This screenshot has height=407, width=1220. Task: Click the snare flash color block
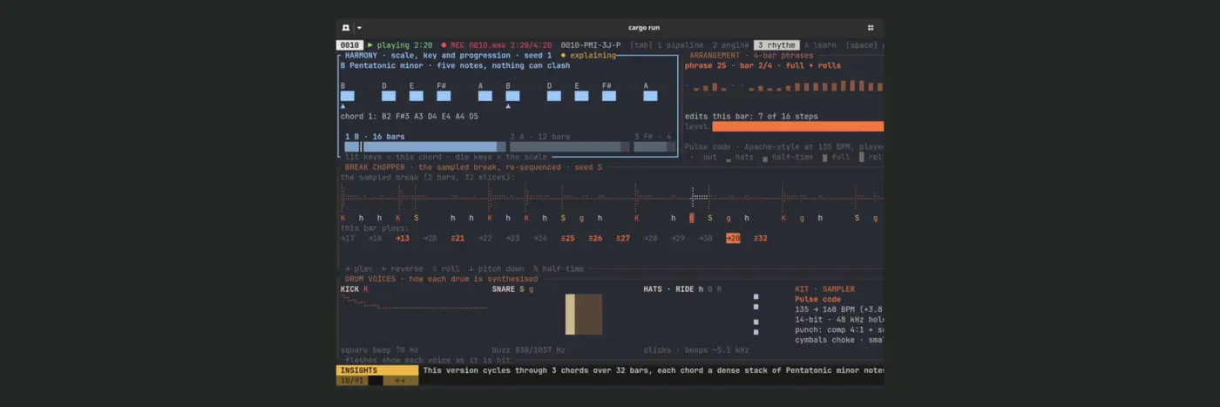coord(584,315)
